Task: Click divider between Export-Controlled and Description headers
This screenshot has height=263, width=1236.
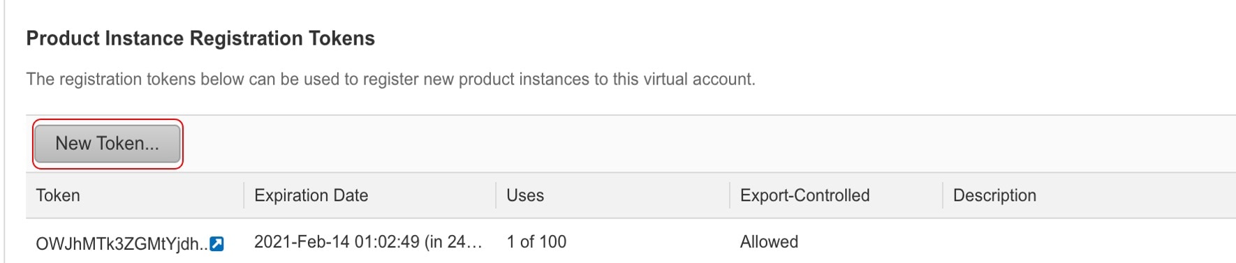Action: 943,195
